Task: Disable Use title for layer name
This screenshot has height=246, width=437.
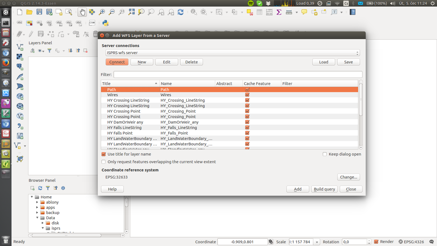Action: click(x=104, y=154)
